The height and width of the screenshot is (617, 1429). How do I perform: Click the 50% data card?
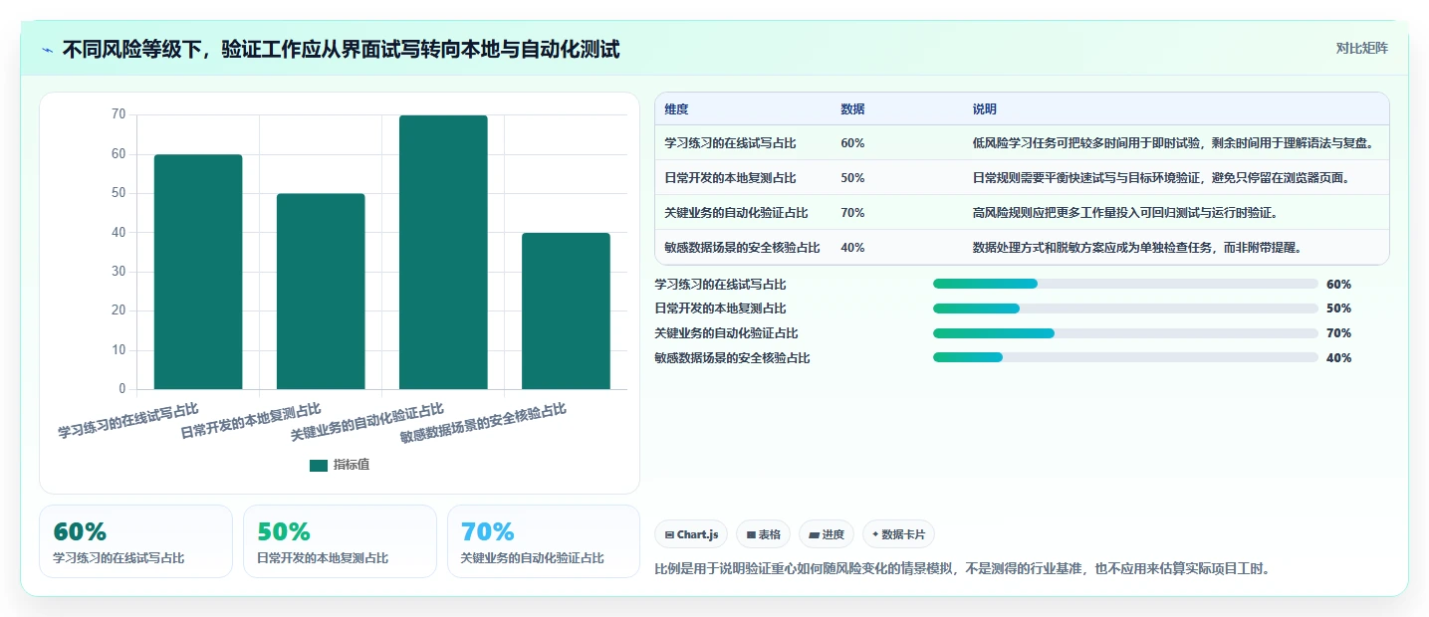[x=340, y=541]
